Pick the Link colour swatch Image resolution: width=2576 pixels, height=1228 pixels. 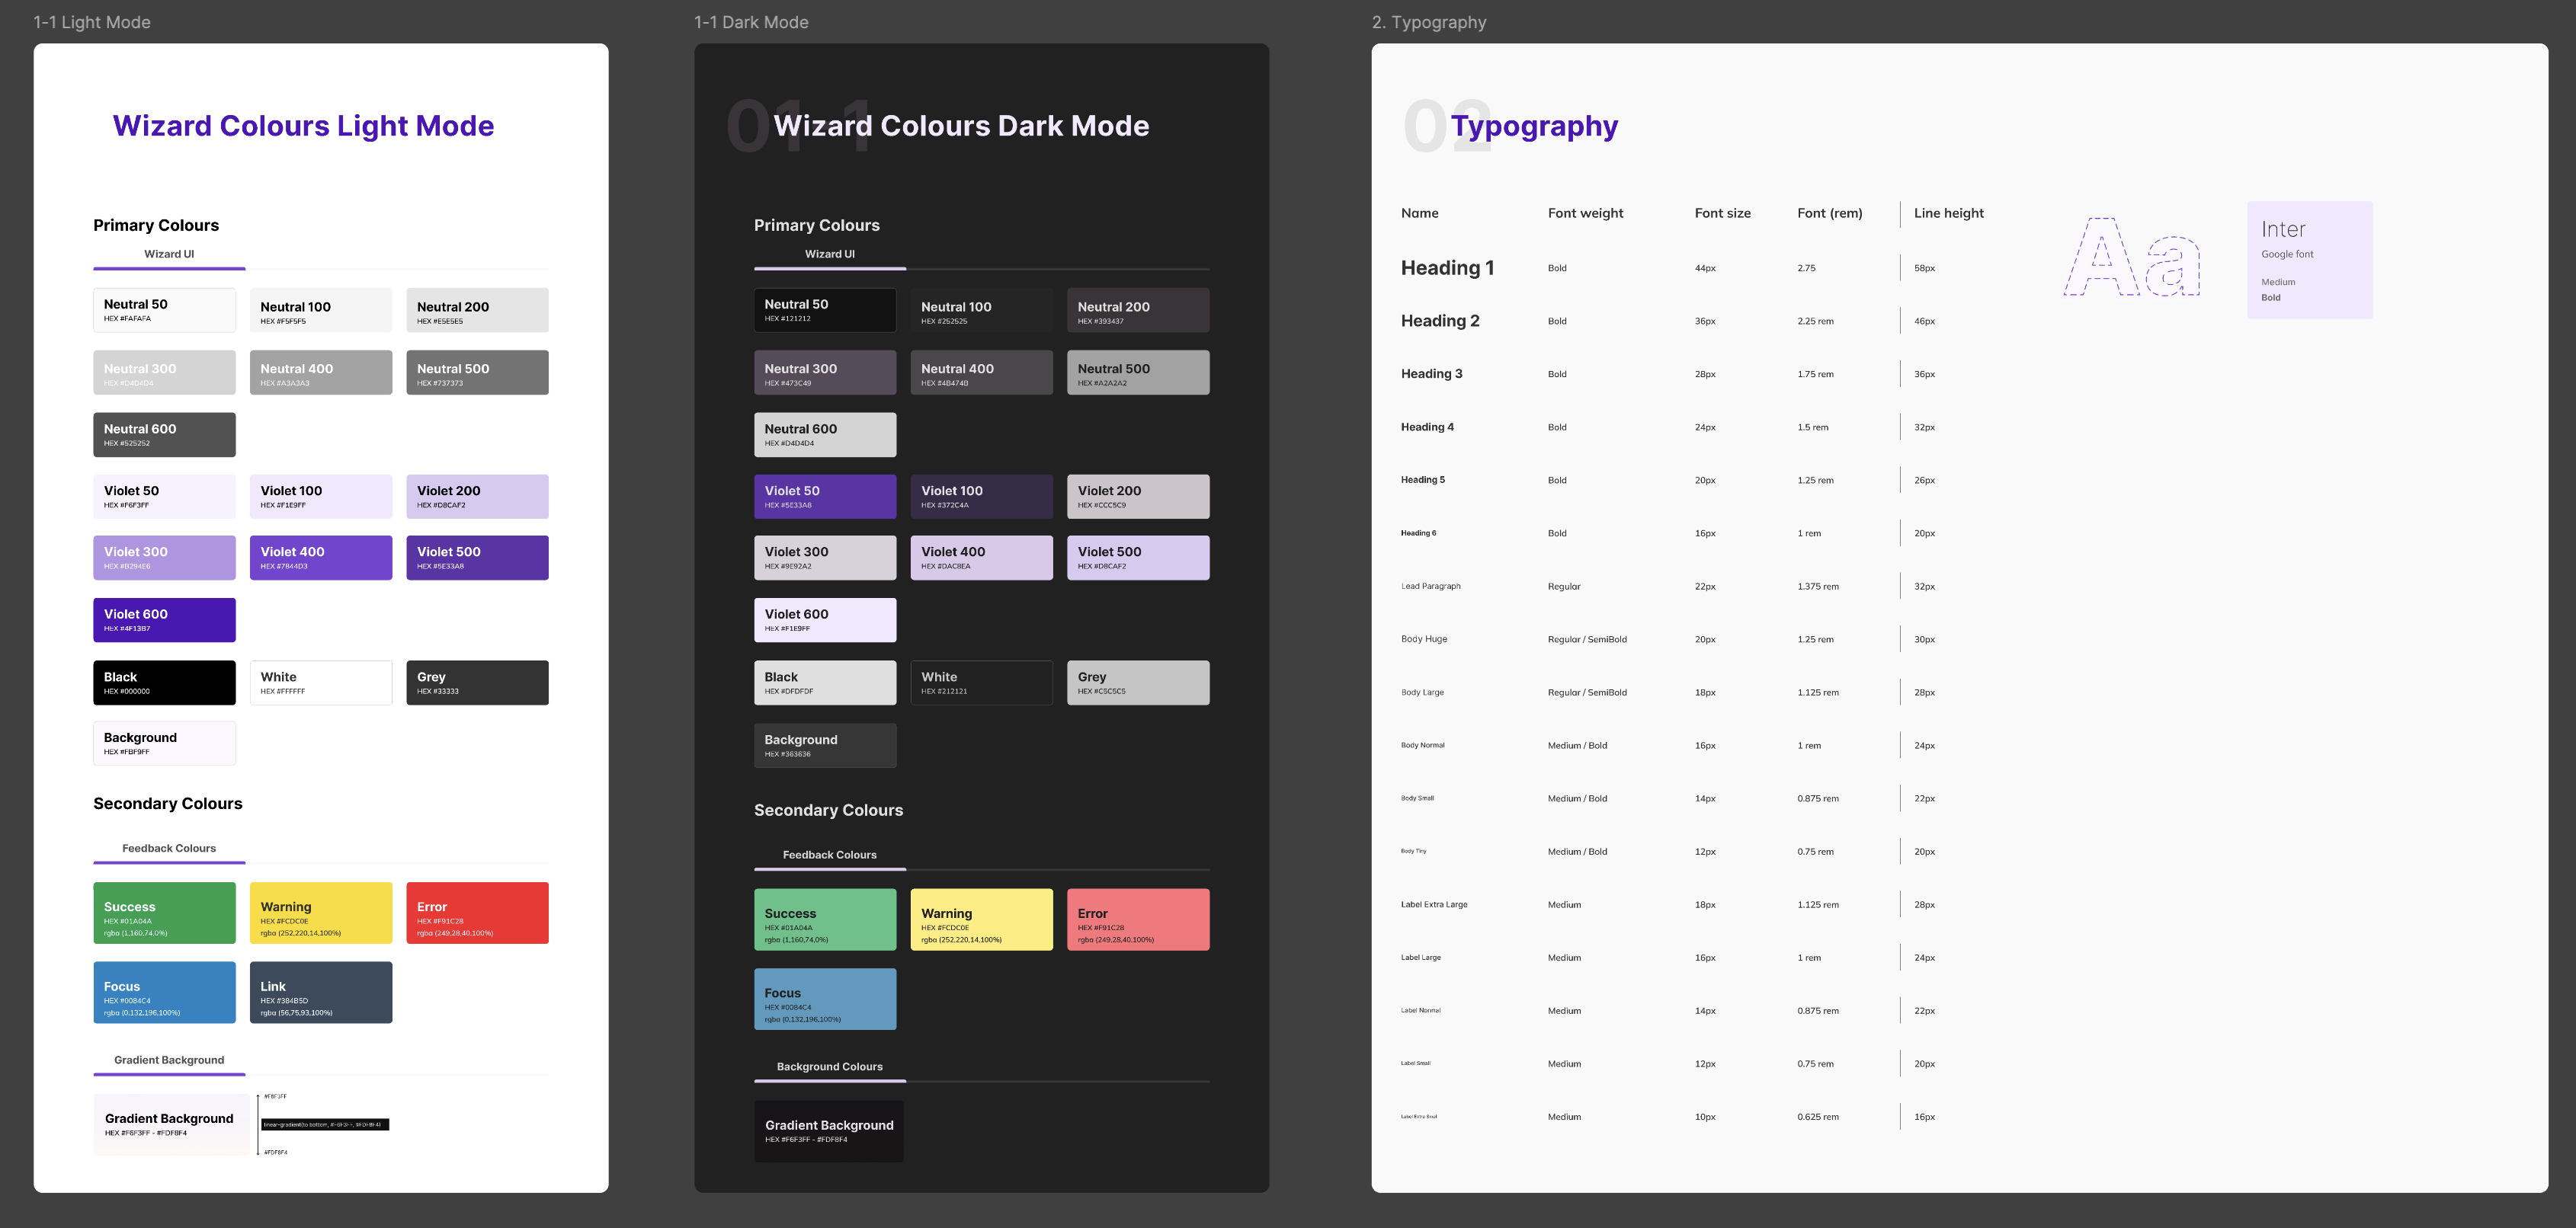point(321,993)
